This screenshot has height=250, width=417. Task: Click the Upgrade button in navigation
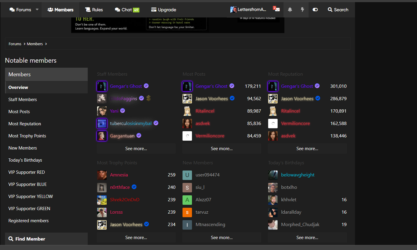pos(164,10)
